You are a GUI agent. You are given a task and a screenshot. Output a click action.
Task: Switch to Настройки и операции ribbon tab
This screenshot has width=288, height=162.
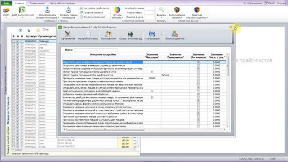63,3
